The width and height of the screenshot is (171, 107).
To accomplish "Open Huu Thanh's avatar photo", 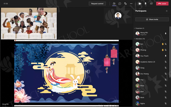I will click(x=137, y=56).
